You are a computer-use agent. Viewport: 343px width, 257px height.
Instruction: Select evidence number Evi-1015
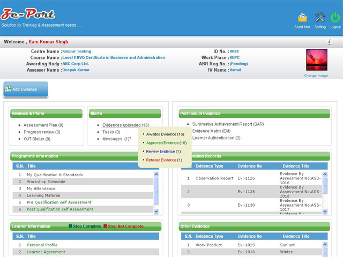247,245
